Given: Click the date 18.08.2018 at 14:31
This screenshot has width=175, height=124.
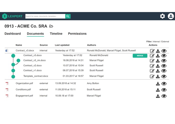Looking at the screenshot, I should 73,60.
